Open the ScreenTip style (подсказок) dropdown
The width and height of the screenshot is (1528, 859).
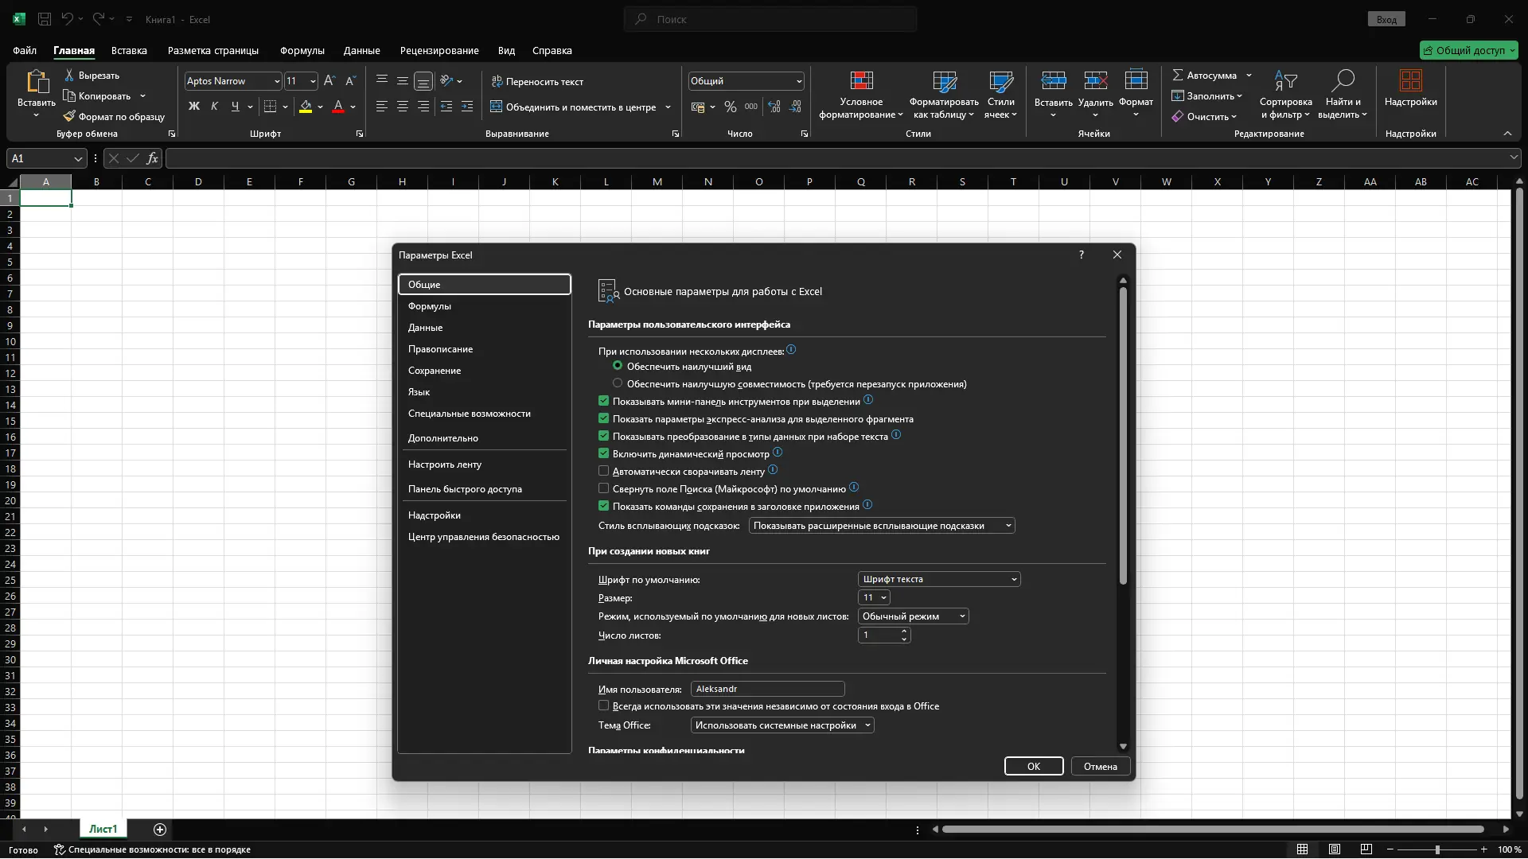coord(882,526)
